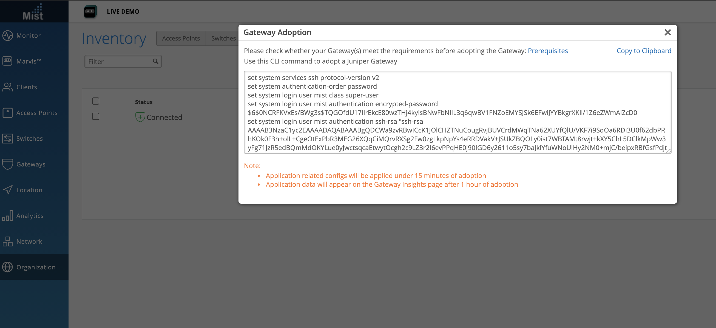Click the Marvis assistant sidebar icon

click(7, 61)
